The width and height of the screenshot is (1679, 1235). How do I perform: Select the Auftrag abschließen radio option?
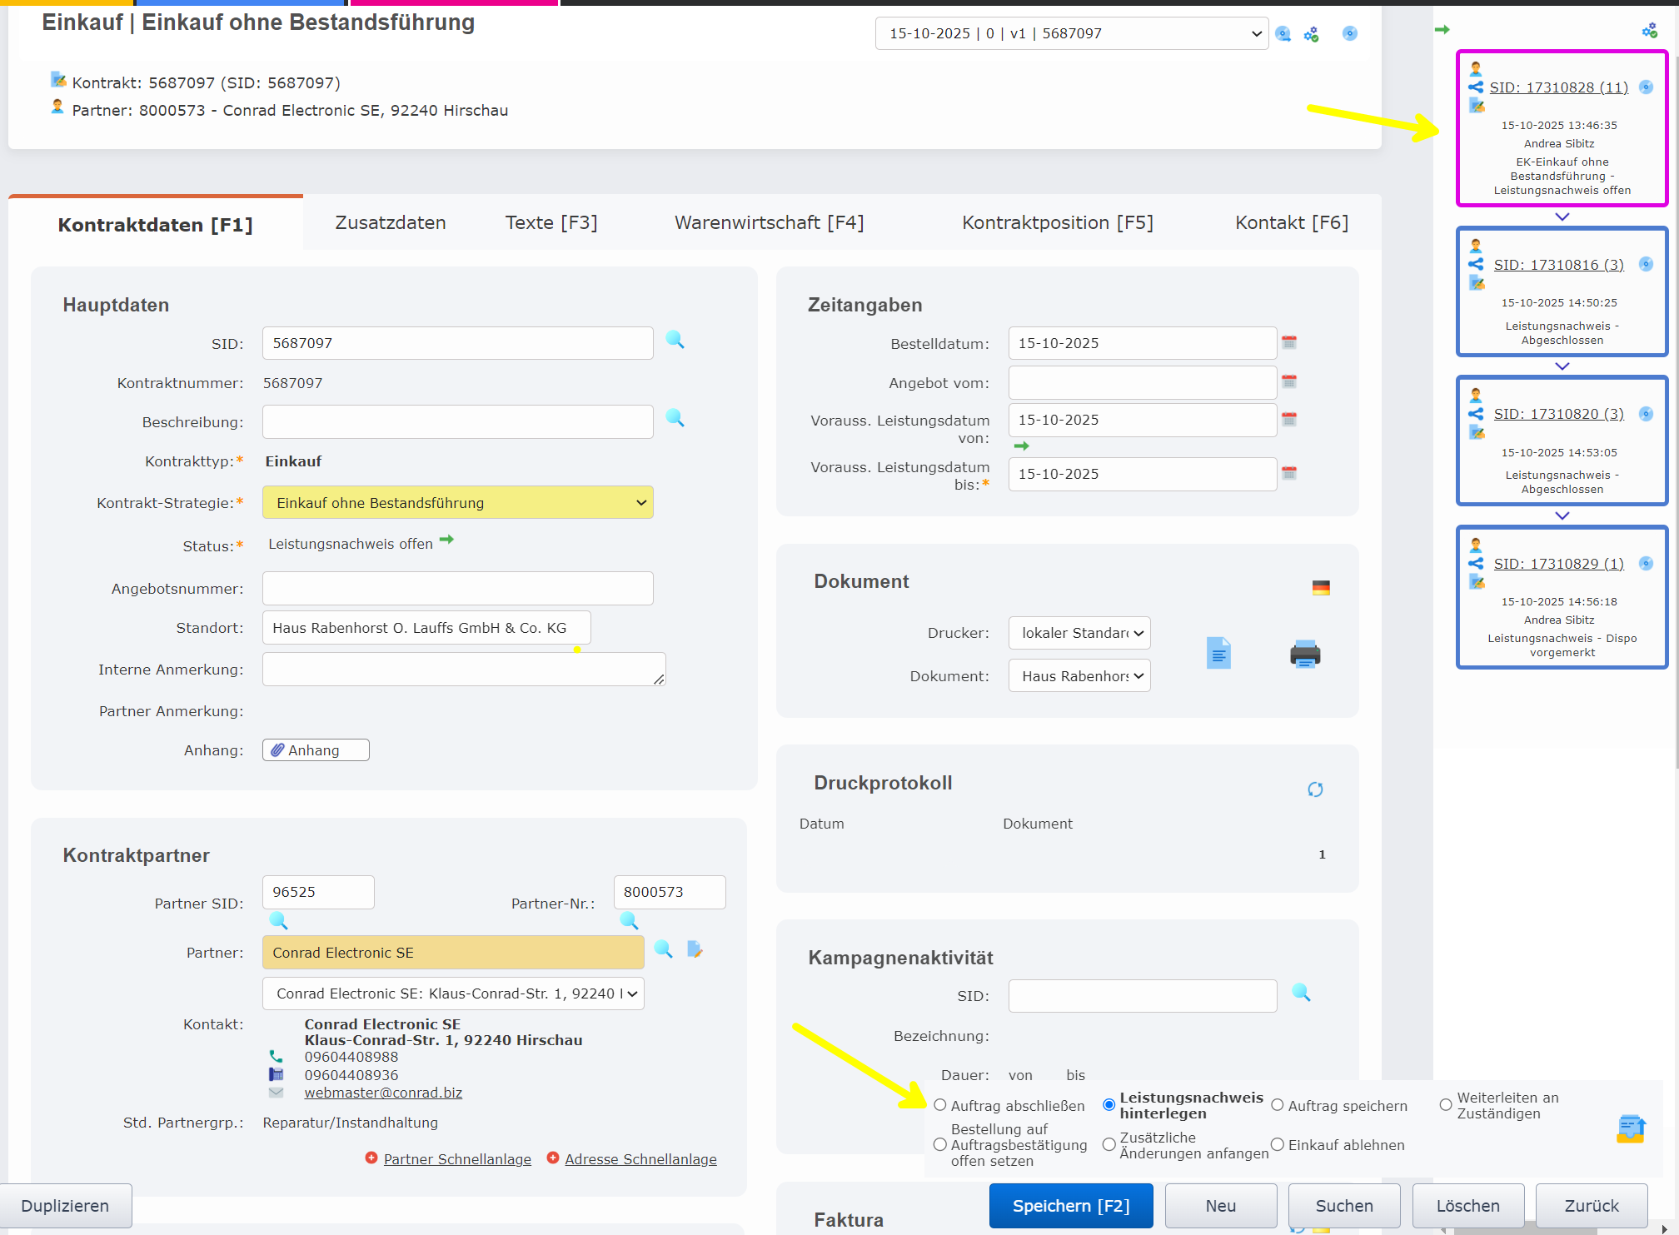(x=940, y=1105)
